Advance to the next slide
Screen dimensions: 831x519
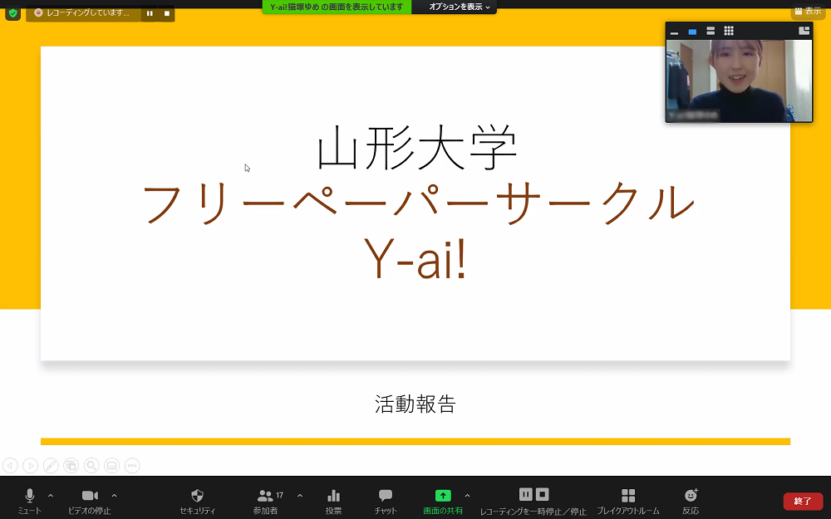tap(31, 466)
